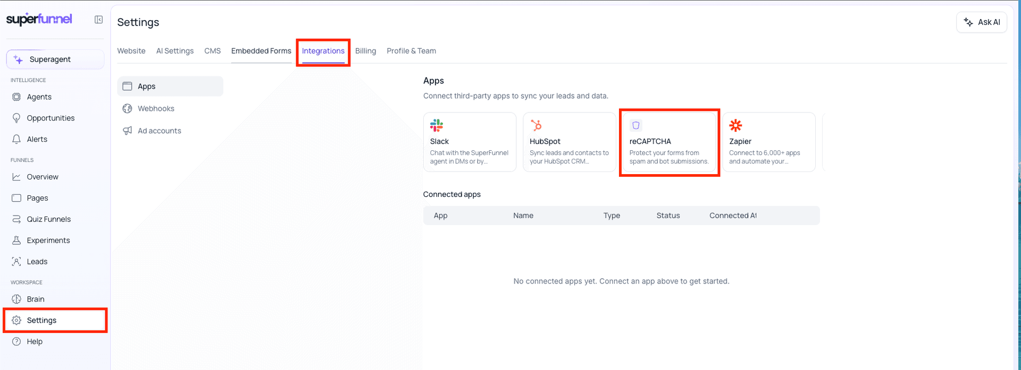Viewport: 1021px width, 370px height.
Task: Click the Connected At column header
Action: pos(733,216)
